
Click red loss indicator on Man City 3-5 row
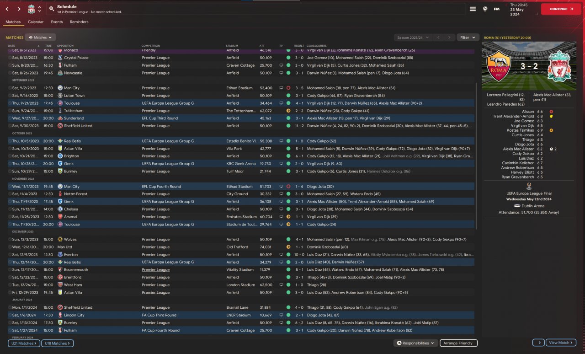(x=288, y=88)
